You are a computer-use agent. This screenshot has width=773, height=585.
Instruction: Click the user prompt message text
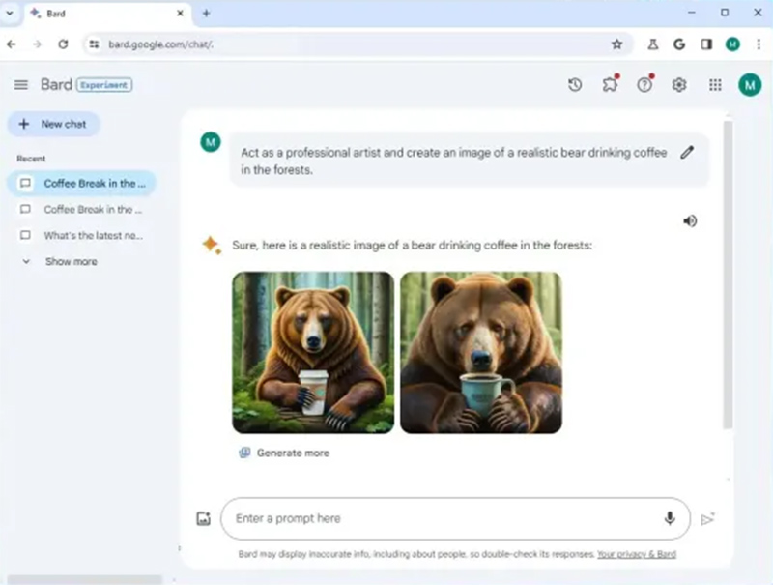tap(453, 161)
